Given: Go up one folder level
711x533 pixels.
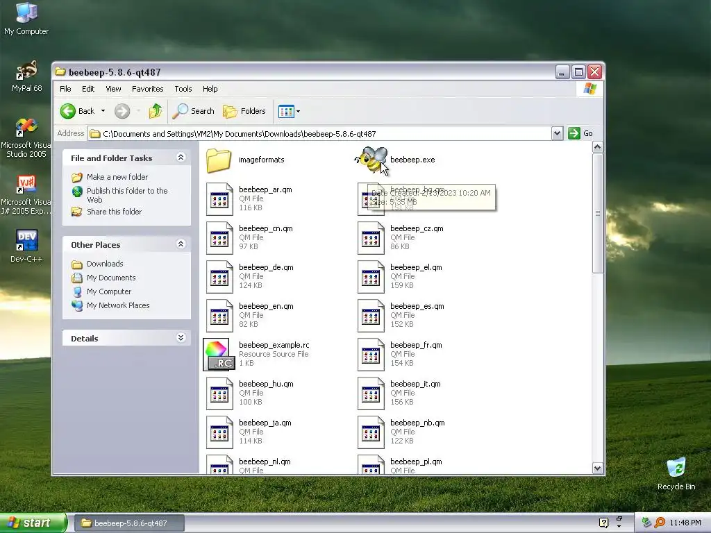Looking at the screenshot, I should point(155,111).
